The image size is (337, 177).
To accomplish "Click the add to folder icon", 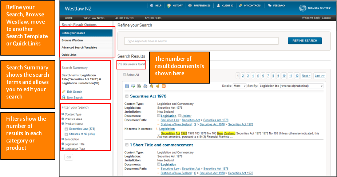I will (x=151, y=86).
